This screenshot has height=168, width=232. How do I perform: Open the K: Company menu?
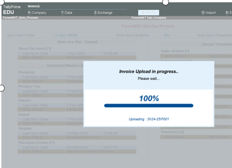pyautogui.click(x=37, y=13)
